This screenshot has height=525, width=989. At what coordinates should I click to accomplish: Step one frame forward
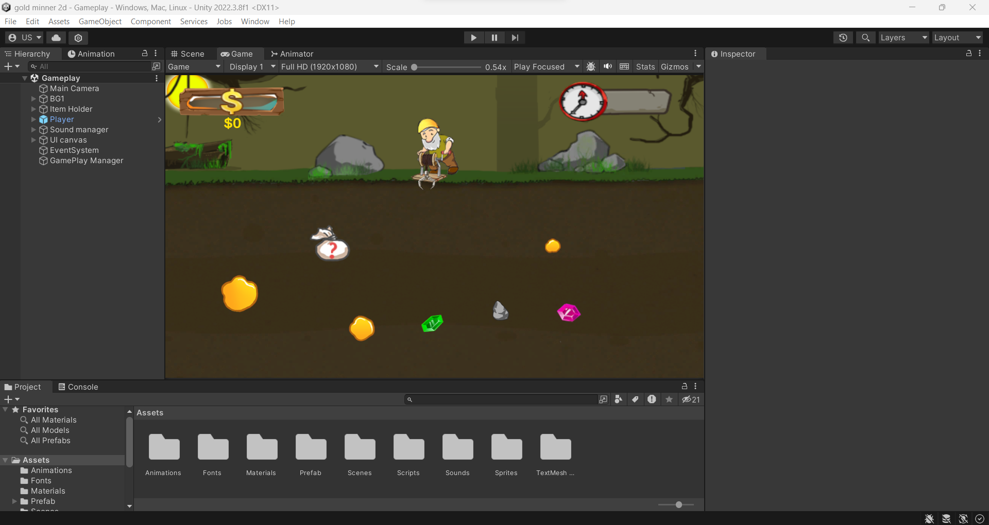(x=515, y=37)
